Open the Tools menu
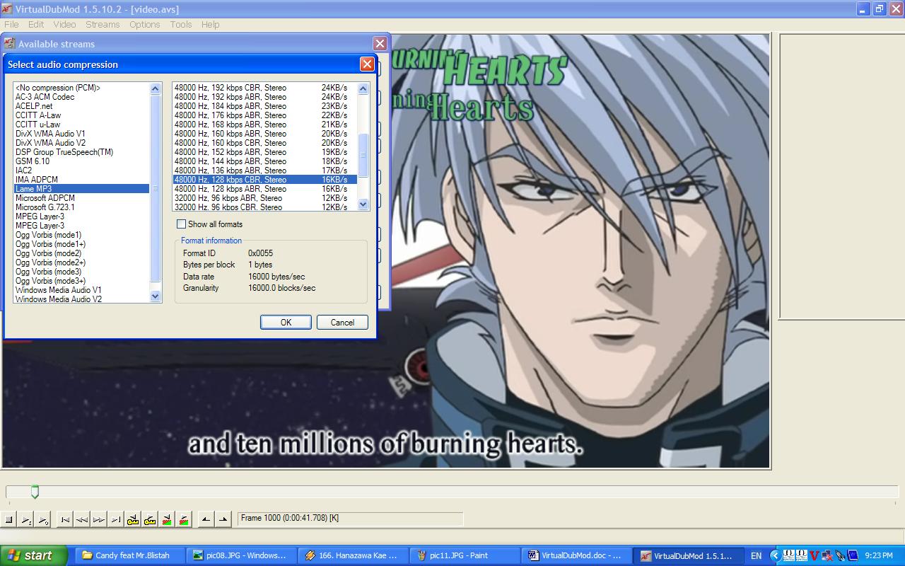 pos(181,24)
